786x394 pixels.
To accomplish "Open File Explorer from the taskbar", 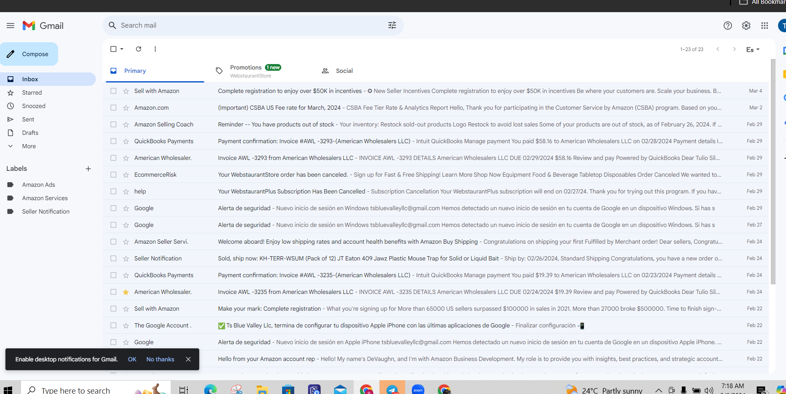I will pos(262,390).
